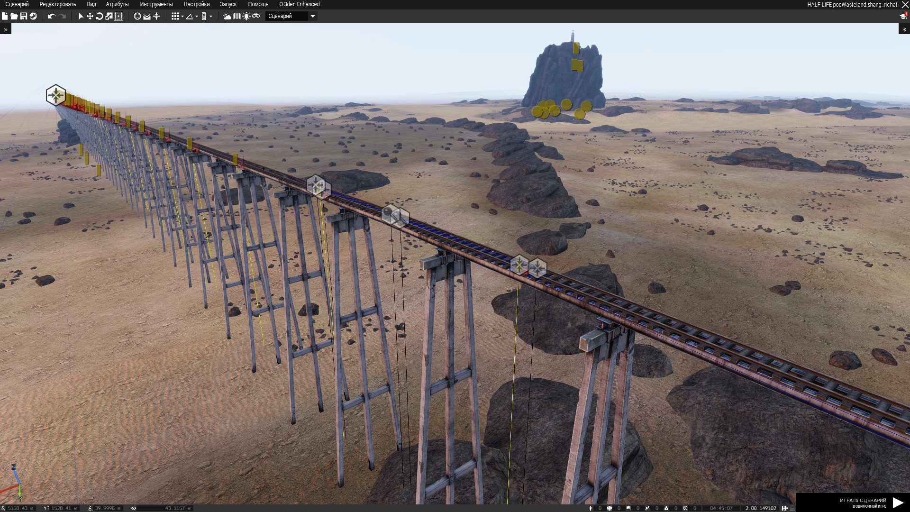Open the Сценарий menu
The height and width of the screenshot is (512, 910).
pyautogui.click(x=17, y=4)
